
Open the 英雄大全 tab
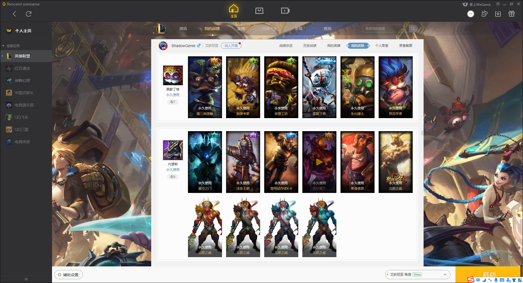click(x=270, y=29)
